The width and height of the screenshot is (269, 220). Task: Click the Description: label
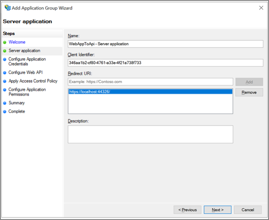(x=78, y=121)
